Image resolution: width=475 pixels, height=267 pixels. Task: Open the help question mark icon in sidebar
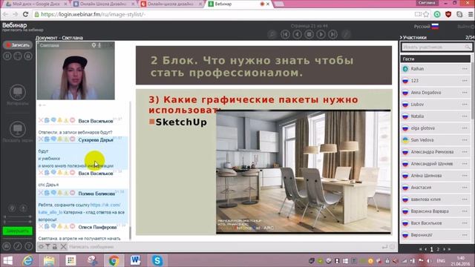click(x=28, y=246)
